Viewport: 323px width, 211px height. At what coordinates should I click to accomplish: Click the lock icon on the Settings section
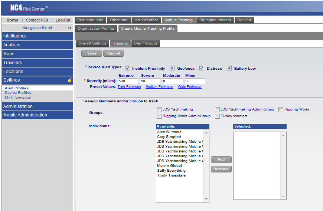coord(70,80)
